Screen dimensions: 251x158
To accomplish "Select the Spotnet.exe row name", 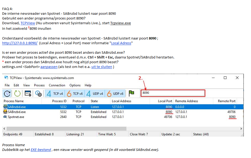I will [x=16, y=117].
